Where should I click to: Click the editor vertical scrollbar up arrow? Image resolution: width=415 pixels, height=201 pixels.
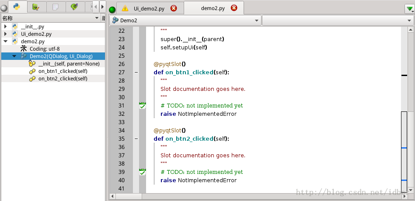[411, 29]
